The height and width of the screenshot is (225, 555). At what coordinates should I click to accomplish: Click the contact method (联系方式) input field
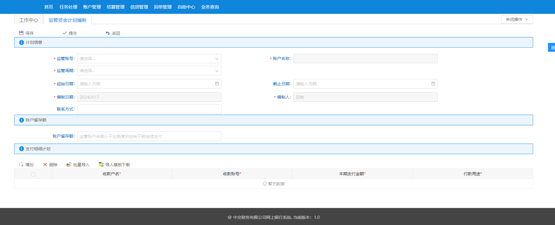pyautogui.click(x=149, y=109)
